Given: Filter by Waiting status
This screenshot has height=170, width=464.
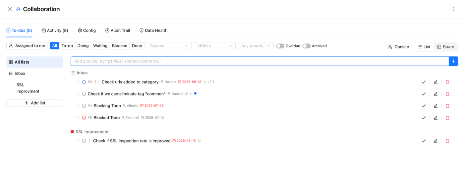Looking at the screenshot, I should 100,46.
